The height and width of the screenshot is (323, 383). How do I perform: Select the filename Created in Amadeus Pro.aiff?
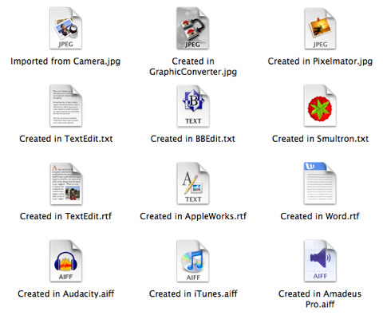coord(320,299)
